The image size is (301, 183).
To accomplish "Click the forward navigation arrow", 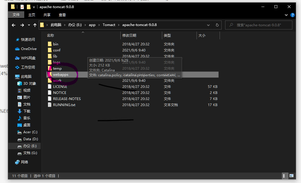I will [22, 25].
